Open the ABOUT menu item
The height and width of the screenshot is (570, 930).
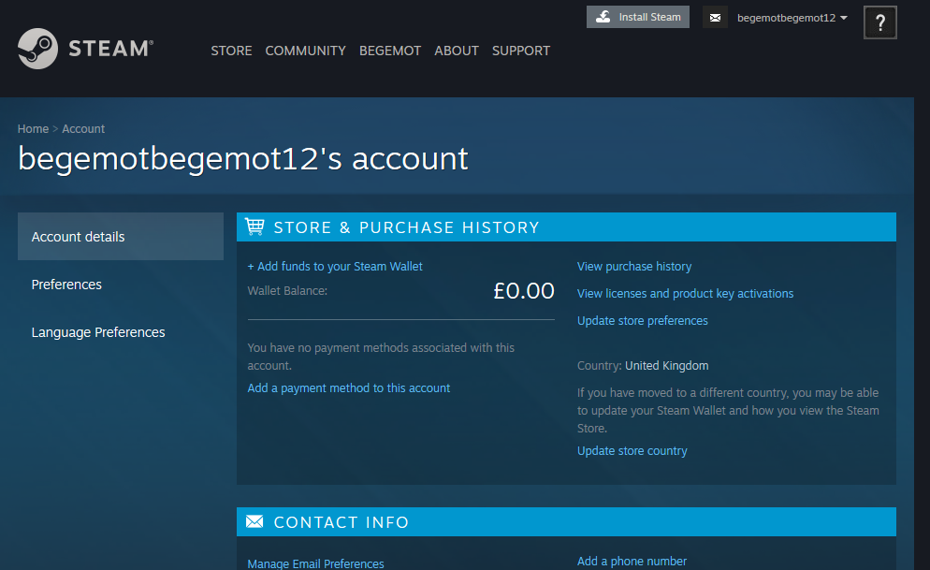pyautogui.click(x=456, y=51)
